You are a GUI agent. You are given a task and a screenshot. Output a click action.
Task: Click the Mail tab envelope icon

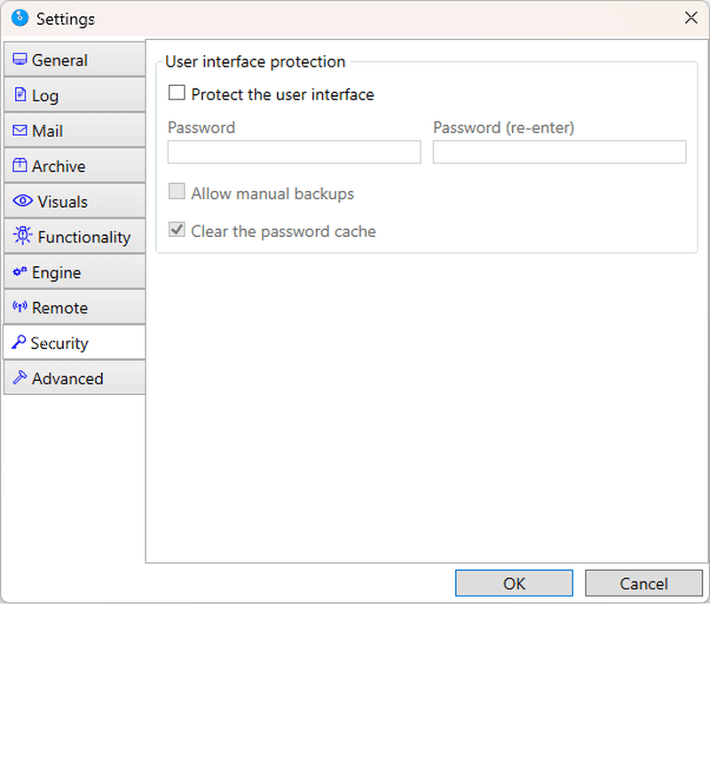click(20, 130)
